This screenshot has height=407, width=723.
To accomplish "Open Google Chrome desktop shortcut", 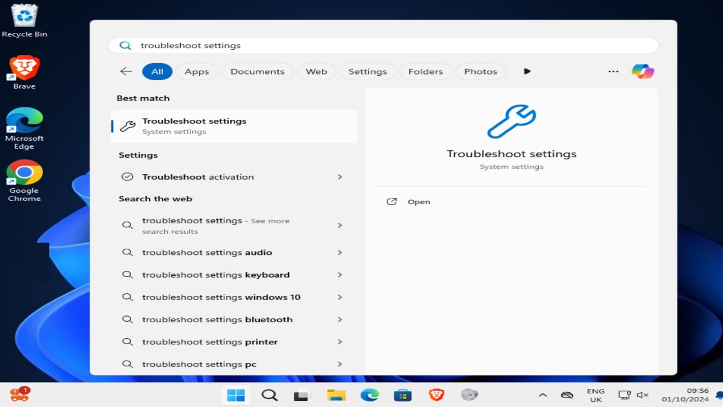I will [x=24, y=180].
